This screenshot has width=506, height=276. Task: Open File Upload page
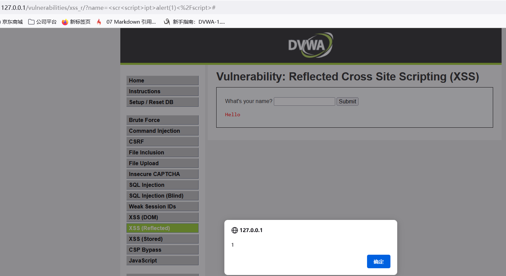pyautogui.click(x=162, y=163)
